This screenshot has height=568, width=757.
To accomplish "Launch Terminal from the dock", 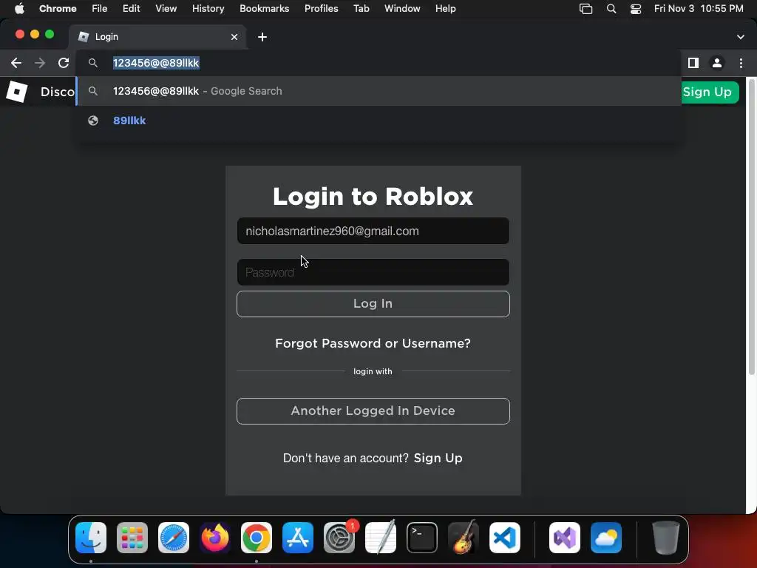I will (x=422, y=538).
